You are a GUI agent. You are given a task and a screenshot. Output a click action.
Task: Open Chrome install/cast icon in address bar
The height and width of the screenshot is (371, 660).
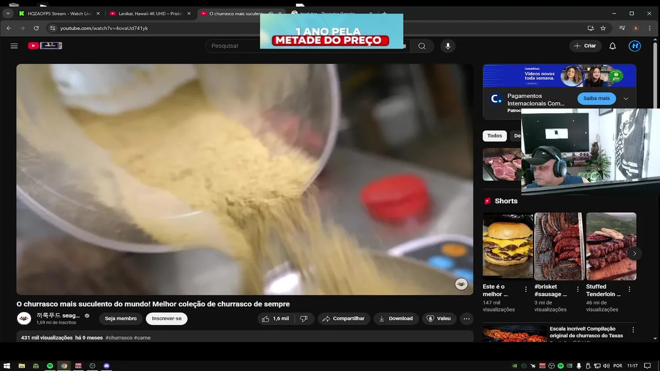pos(591,28)
